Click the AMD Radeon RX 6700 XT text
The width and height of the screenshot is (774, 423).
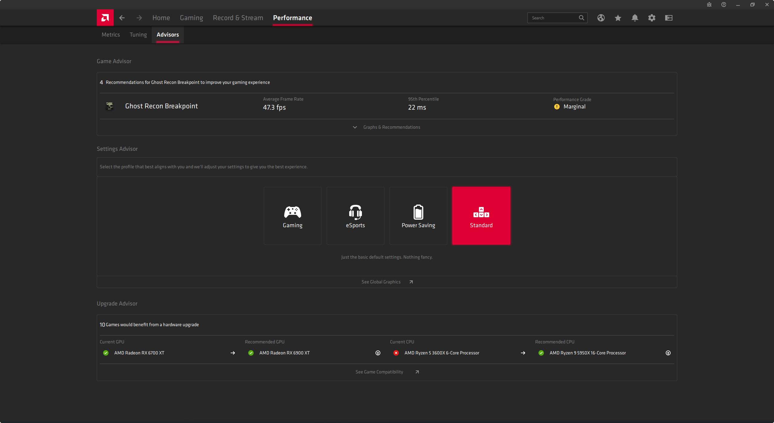click(x=139, y=353)
